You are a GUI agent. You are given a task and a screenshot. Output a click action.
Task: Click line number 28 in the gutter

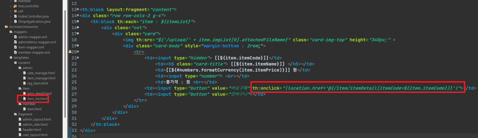coord(74,100)
